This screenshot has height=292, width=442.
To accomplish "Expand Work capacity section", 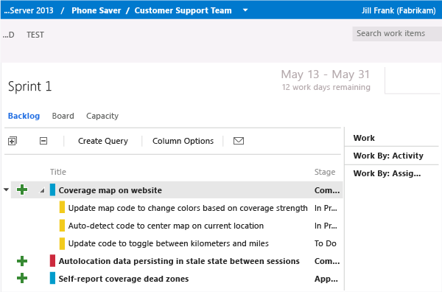I will point(364,138).
